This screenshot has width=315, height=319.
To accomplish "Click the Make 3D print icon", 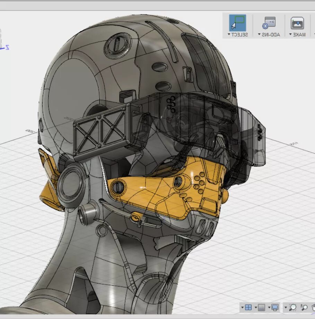I will coord(297,23).
